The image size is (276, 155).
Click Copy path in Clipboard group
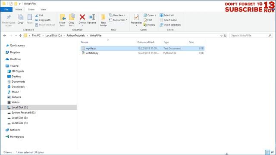(43, 20)
